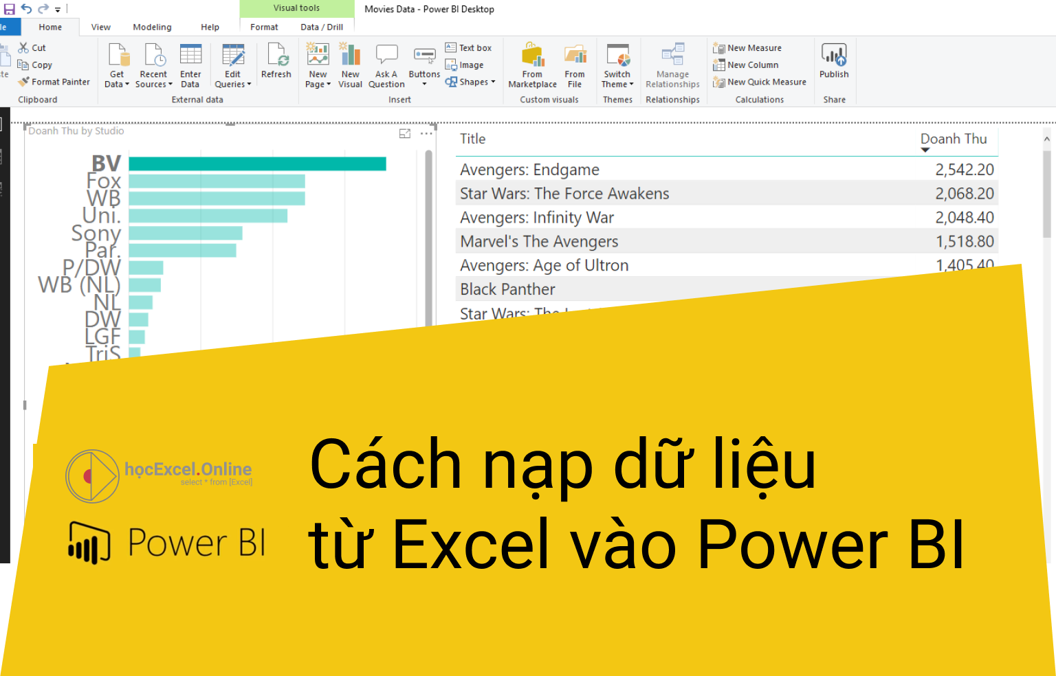Viewport: 1056px width, 676px height.
Task: Select the Avengers: Infinity War row
Action: (727, 217)
